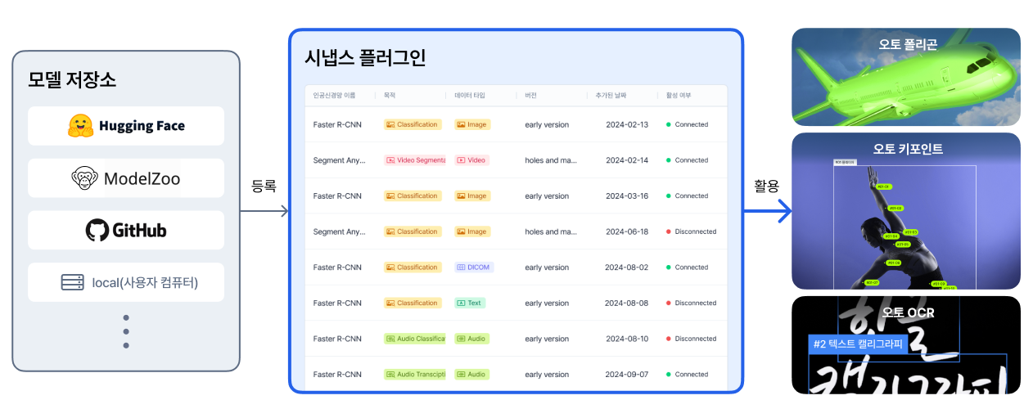Sort by the 활성 여부 column header
This screenshot has width=1033, height=409.
679,96
